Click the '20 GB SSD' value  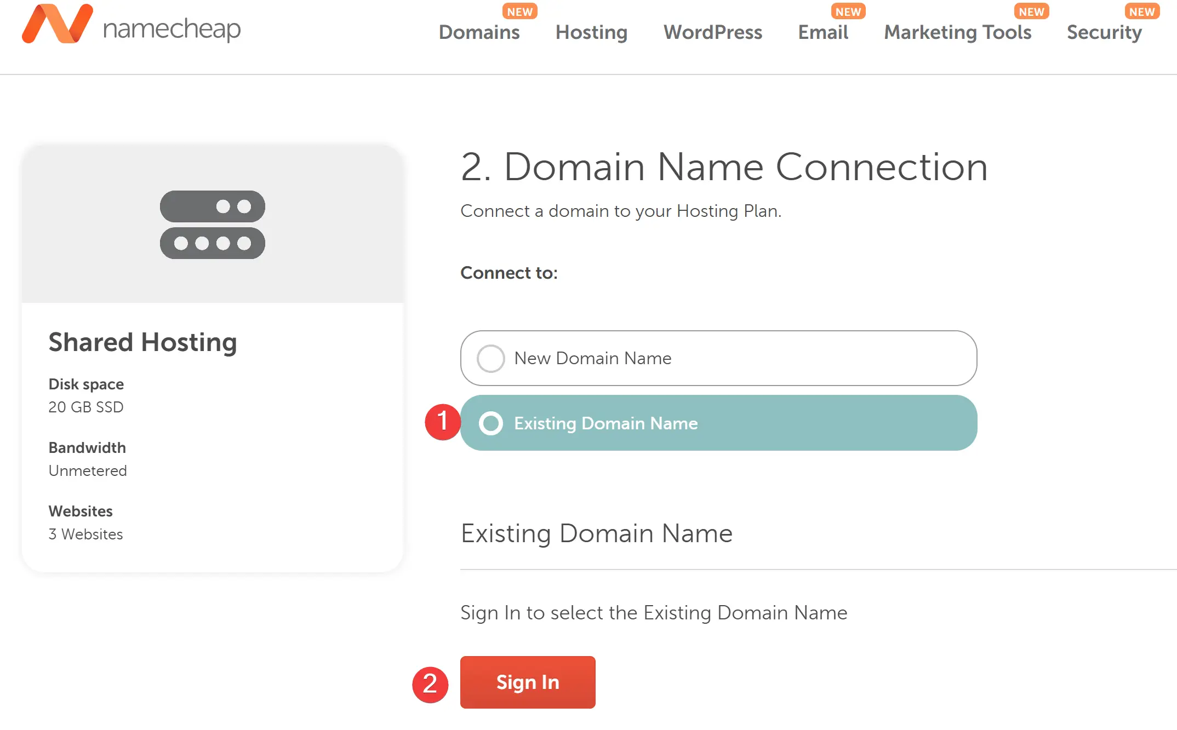tap(86, 407)
